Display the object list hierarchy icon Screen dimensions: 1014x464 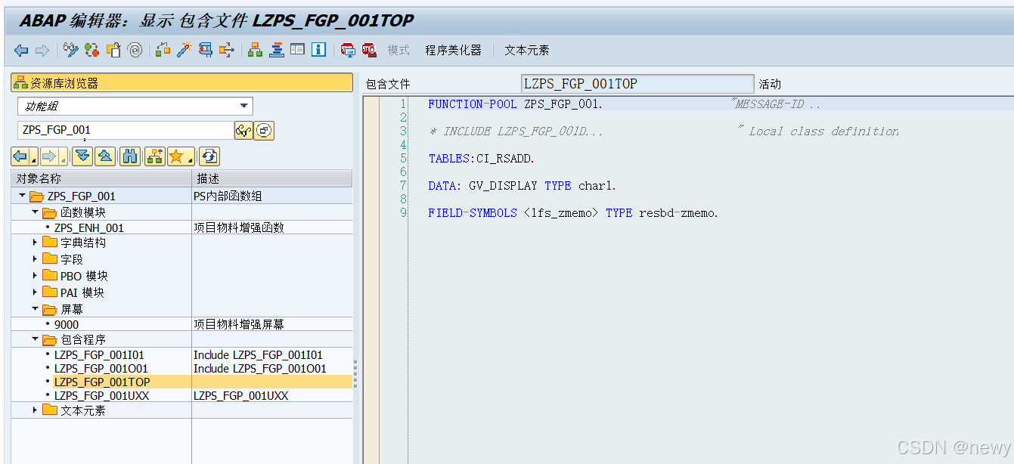tap(255, 50)
